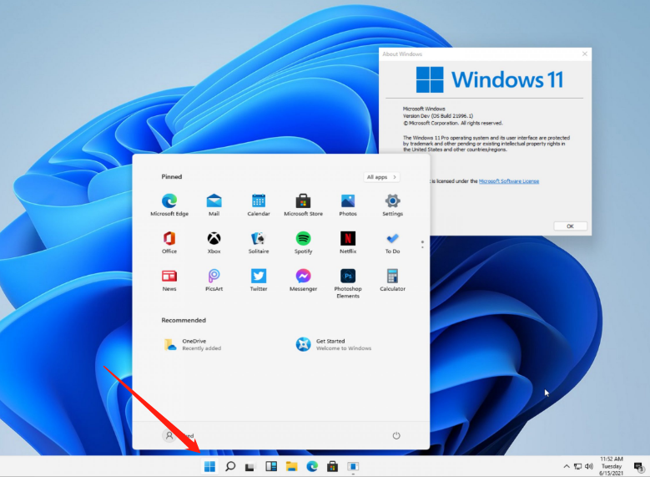The image size is (650, 477).
Task: Click OK in About Windows dialog
Action: [571, 226]
